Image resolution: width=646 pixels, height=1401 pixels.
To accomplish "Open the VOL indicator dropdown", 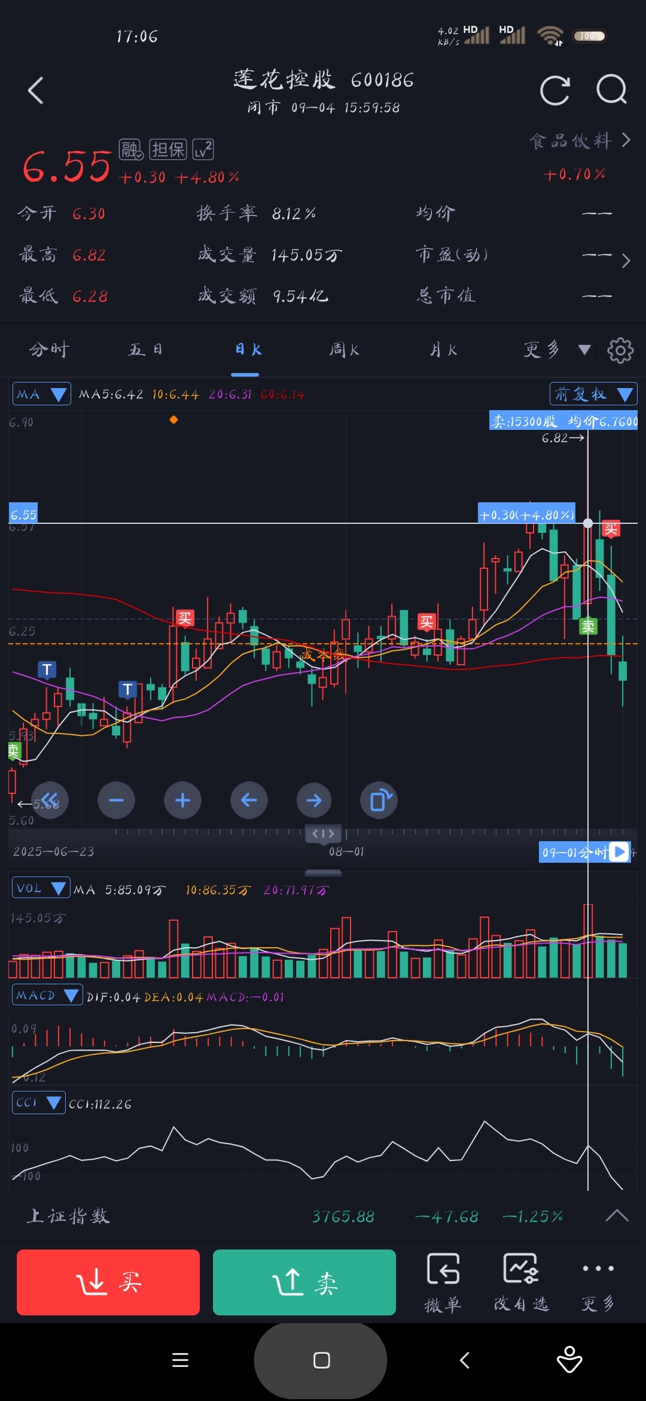I will pyautogui.click(x=41, y=888).
